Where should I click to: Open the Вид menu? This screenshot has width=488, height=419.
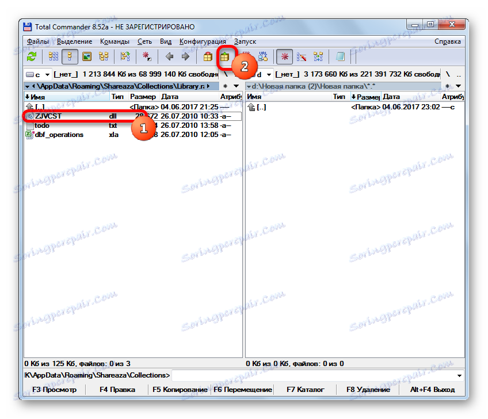click(166, 41)
